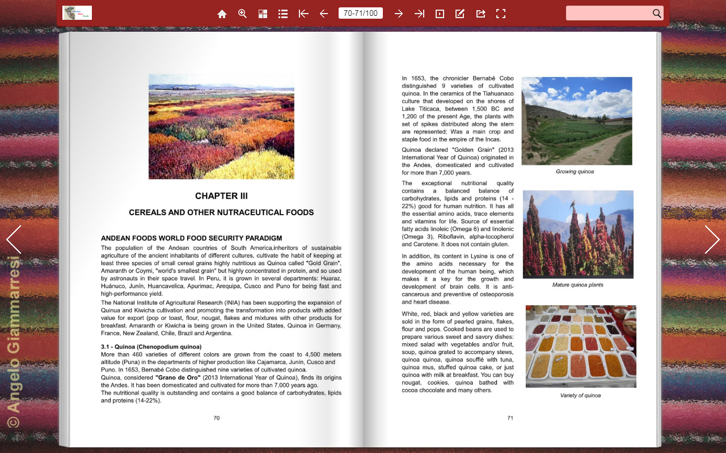The image size is (726, 453).
Task: Click the Mature quinoa plants photo
Action: pyautogui.click(x=578, y=234)
